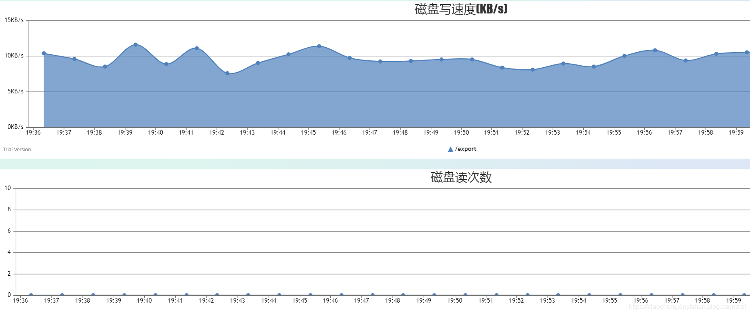Select write-speed lowest point just after 19:42 tick

(227, 73)
